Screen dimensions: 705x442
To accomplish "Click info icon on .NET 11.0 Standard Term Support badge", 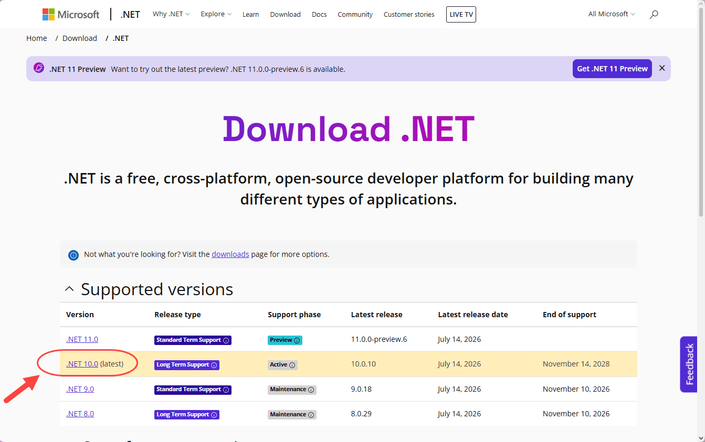I will tap(226, 340).
